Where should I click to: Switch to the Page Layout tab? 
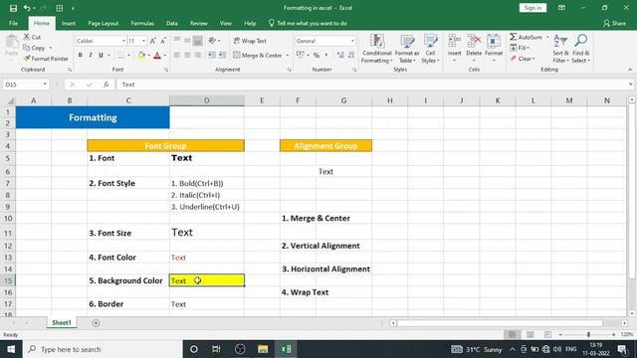tap(104, 24)
